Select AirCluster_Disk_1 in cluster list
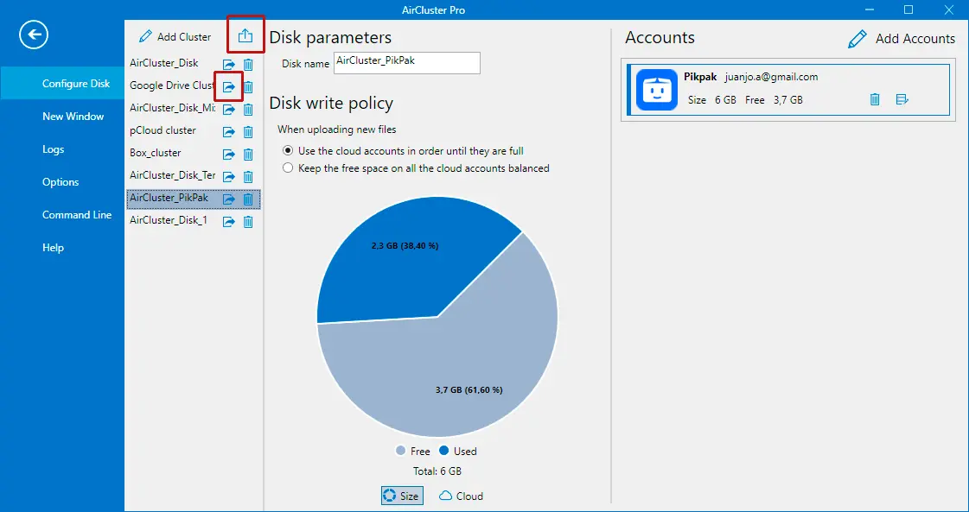 tap(168, 220)
